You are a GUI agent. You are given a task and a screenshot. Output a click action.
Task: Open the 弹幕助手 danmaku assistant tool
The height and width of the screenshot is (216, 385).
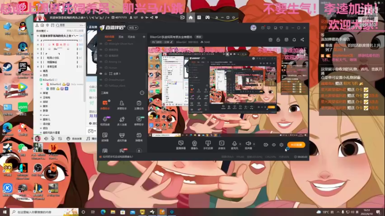[x=105, y=105]
